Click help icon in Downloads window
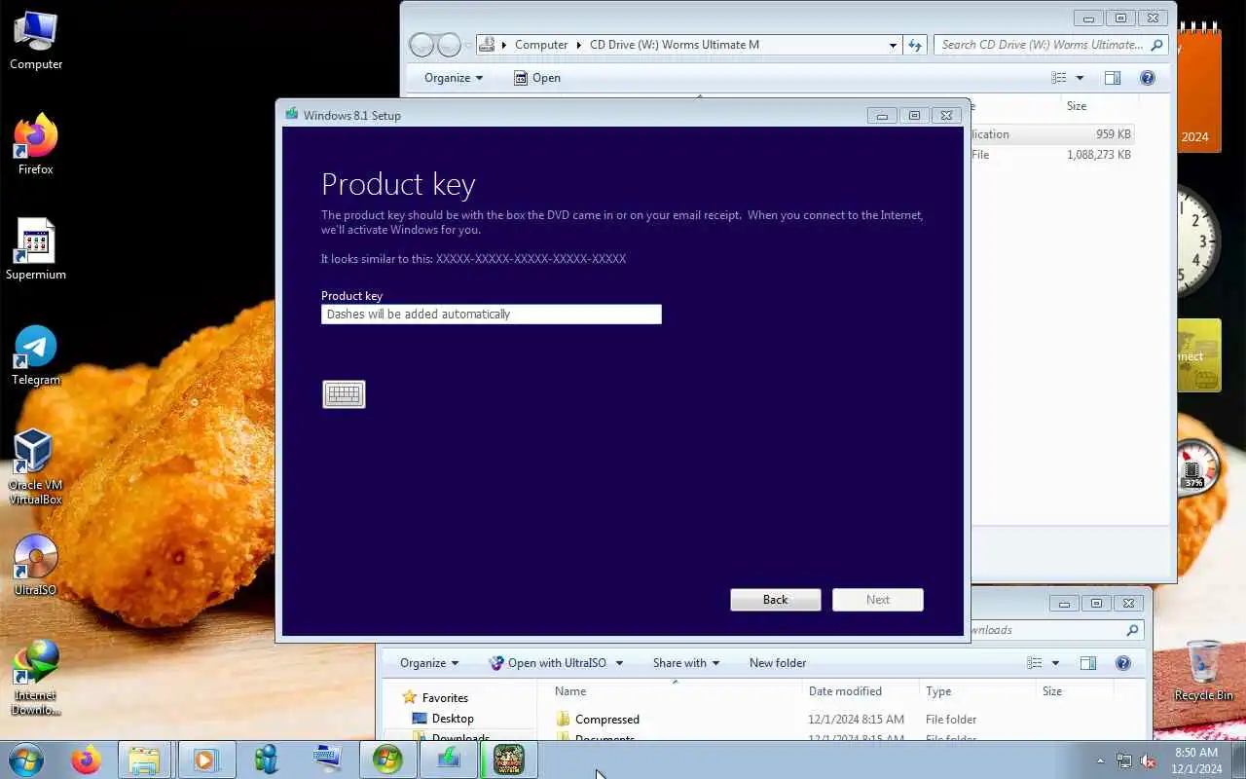Image resolution: width=1246 pixels, height=779 pixels. pos(1122,663)
